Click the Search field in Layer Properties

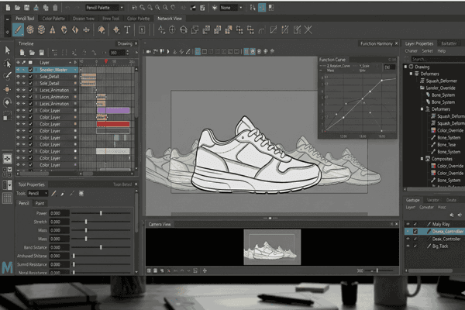tap(437, 59)
